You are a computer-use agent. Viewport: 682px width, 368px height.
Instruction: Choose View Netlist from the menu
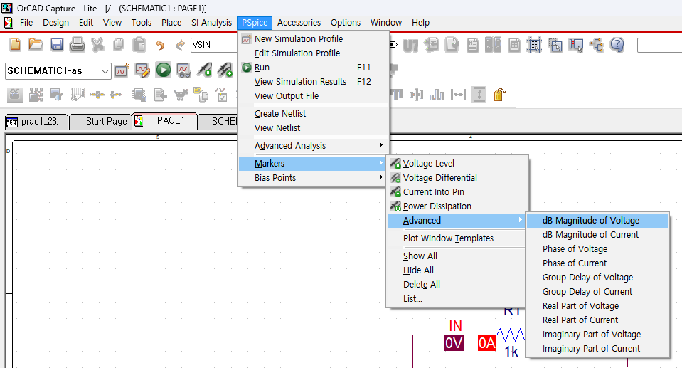tap(313, 128)
